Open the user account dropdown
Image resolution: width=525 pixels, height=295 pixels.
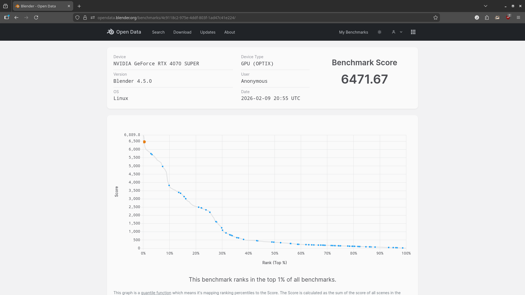click(x=397, y=32)
